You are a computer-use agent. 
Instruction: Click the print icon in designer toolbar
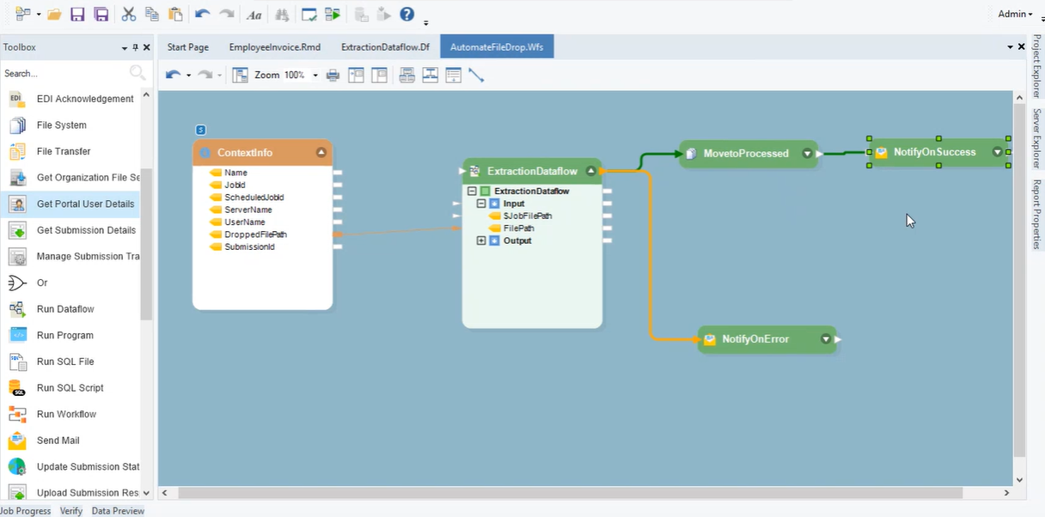pos(333,76)
